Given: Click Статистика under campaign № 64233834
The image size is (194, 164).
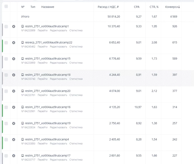Looking at the screenshot, I should point(76,127).
